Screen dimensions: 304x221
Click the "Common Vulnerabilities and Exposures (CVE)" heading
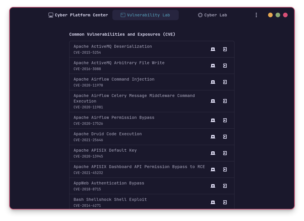tap(122, 34)
